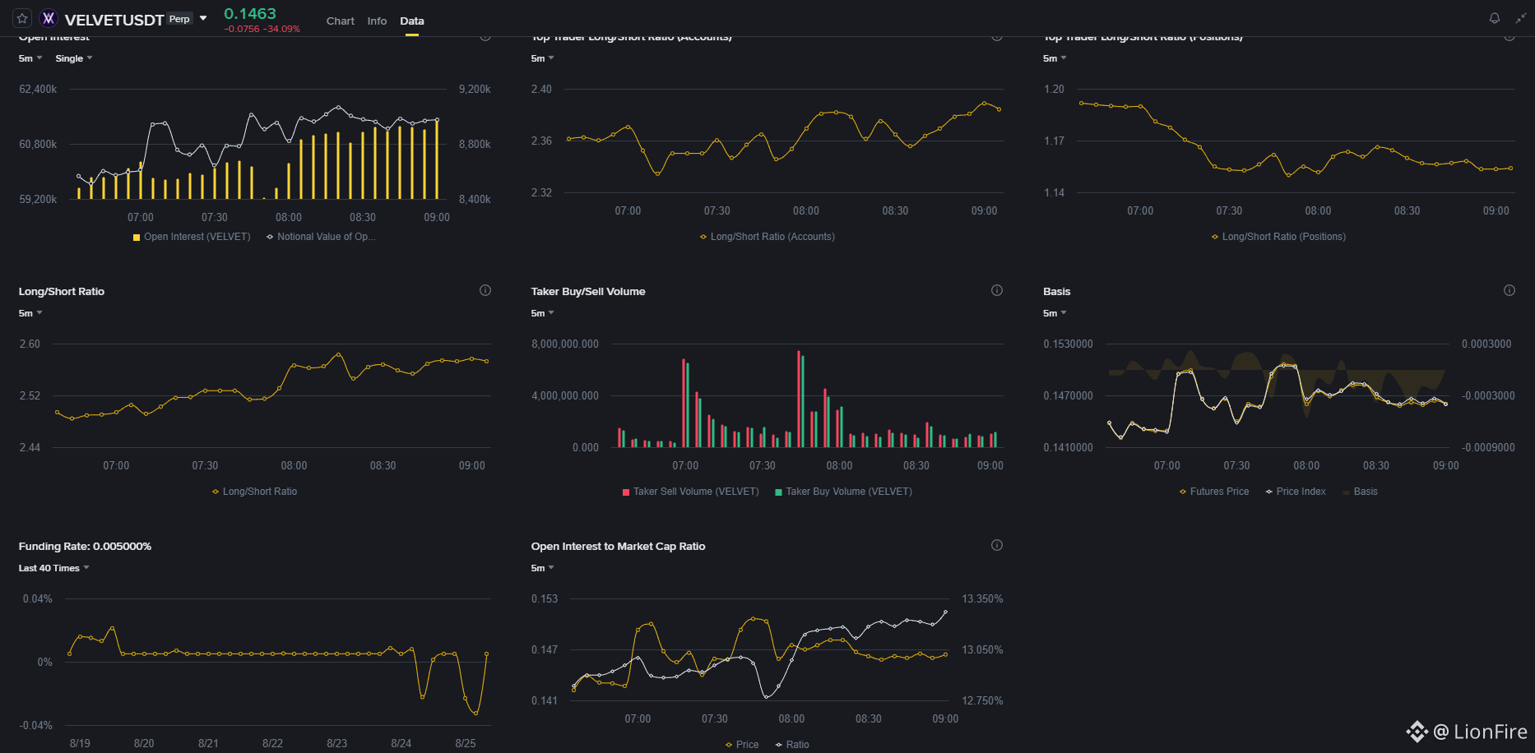This screenshot has width=1535, height=753.
Task: Click the 62,400k label on the Open Interest axis
Action: (38, 89)
